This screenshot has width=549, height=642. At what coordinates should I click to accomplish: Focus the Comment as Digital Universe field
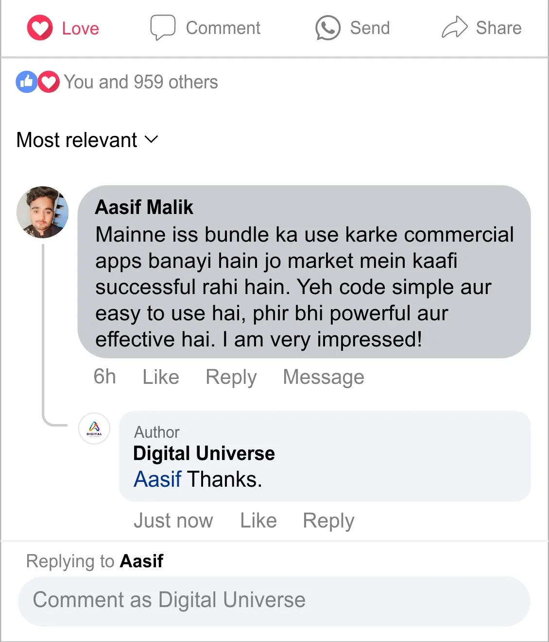pos(274,601)
